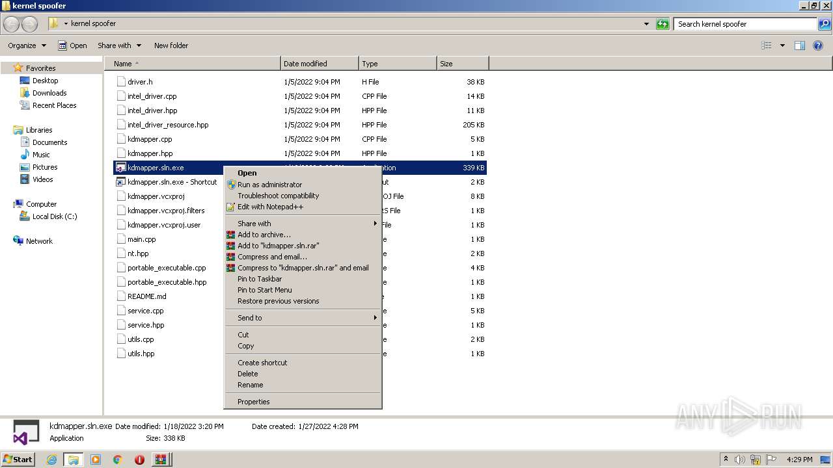Open Windows Media Player from taskbar
Image resolution: width=833 pixels, height=468 pixels.
(x=96, y=460)
